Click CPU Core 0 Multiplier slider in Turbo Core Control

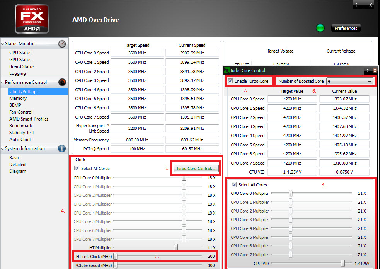(290, 193)
